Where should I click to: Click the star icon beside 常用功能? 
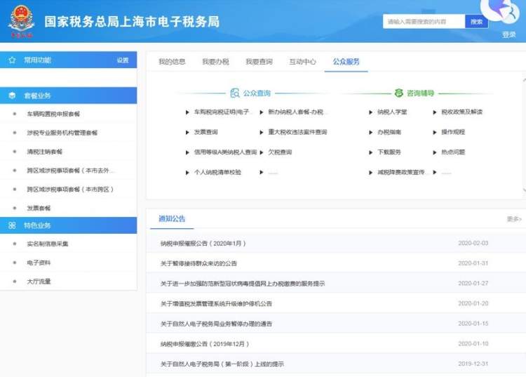coord(12,60)
